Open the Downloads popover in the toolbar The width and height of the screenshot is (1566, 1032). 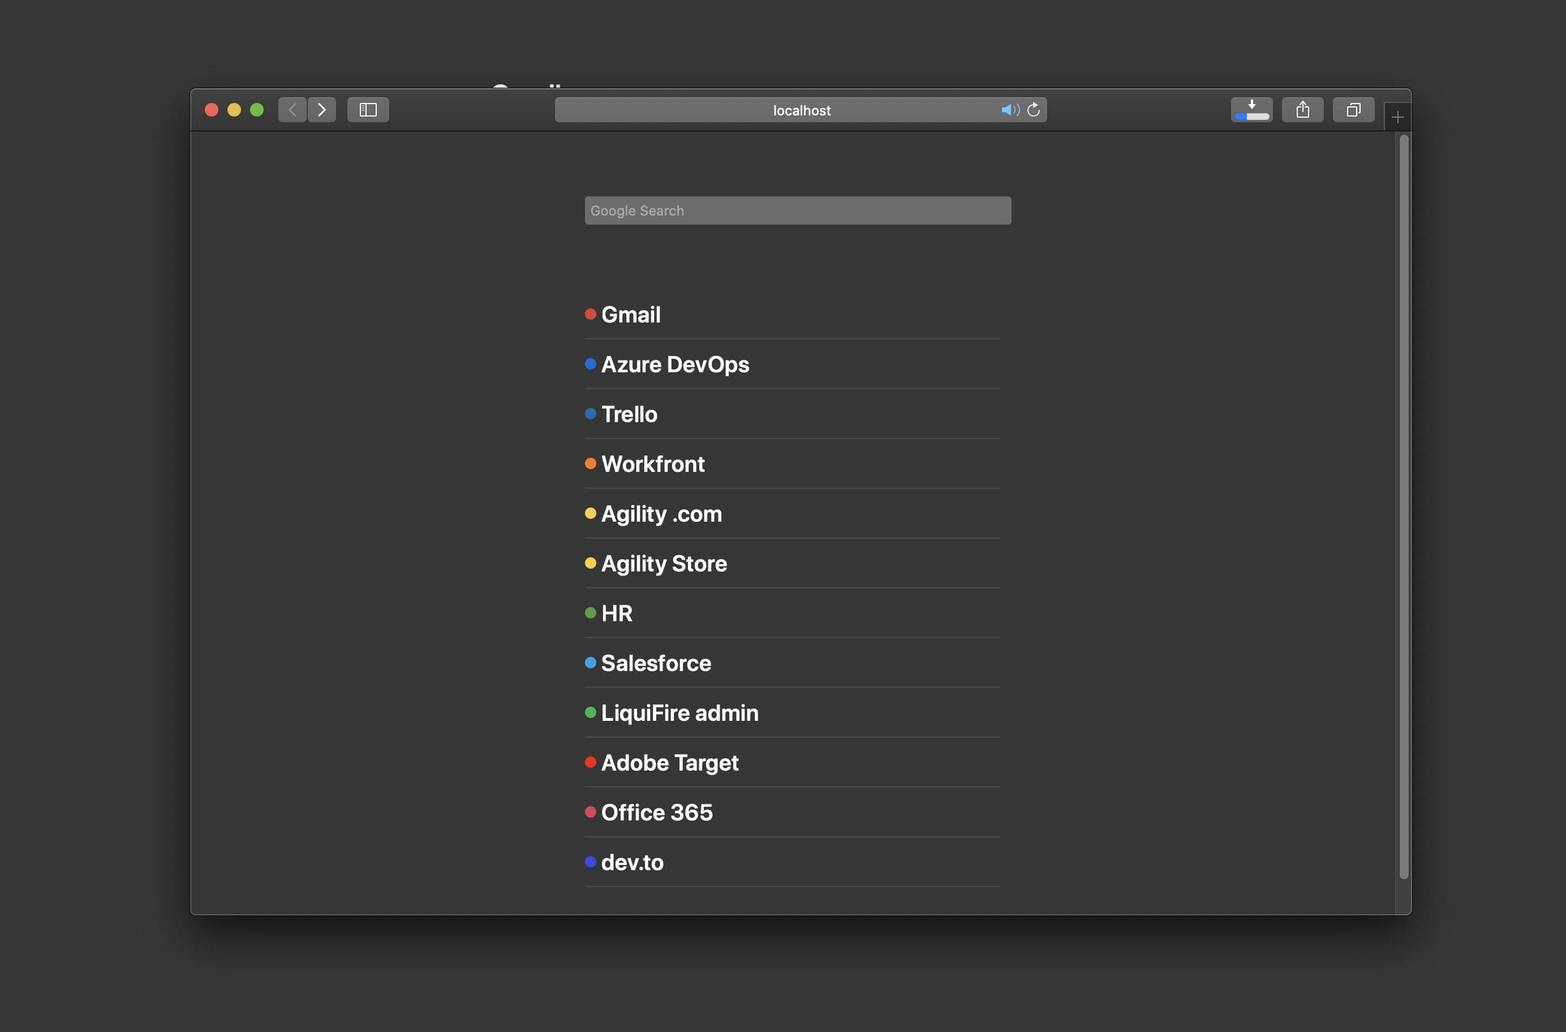tap(1251, 110)
